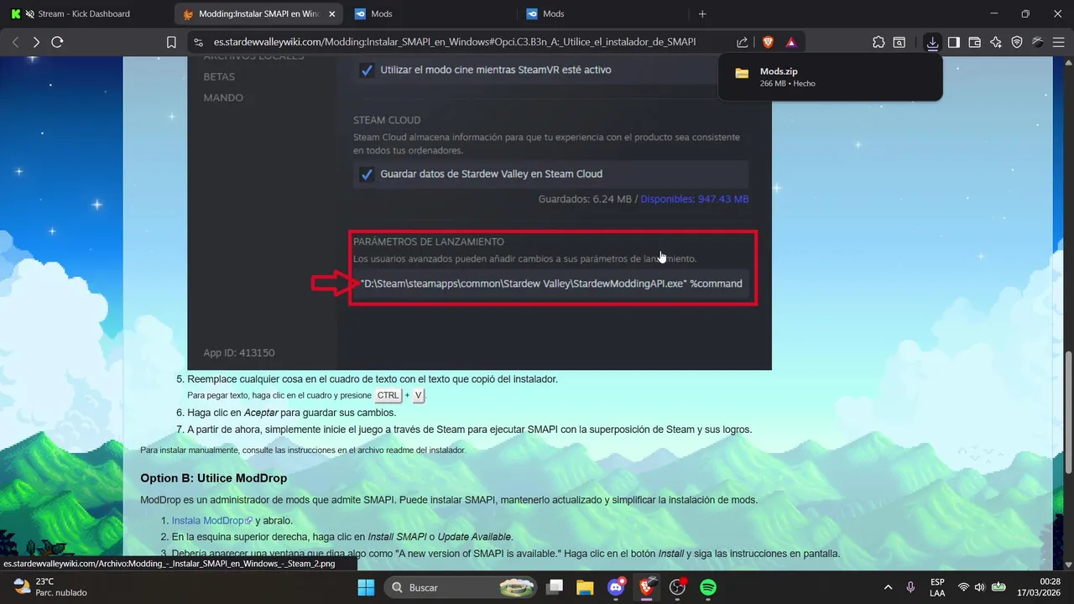The height and width of the screenshot is (604, 1074).
Task: Expand the hidden system tray icons
Action: coord(888,587)
